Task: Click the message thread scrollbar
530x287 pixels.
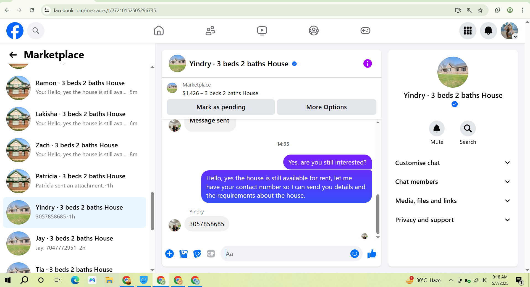Action: [x=378, y=214]
